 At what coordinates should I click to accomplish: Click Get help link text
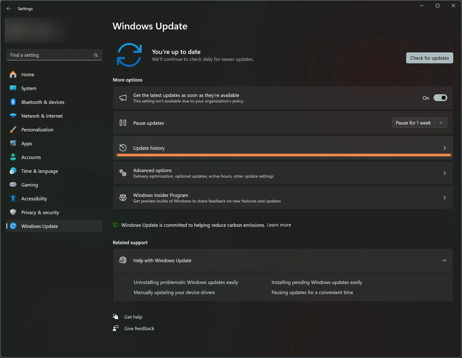tap(133, 317)
